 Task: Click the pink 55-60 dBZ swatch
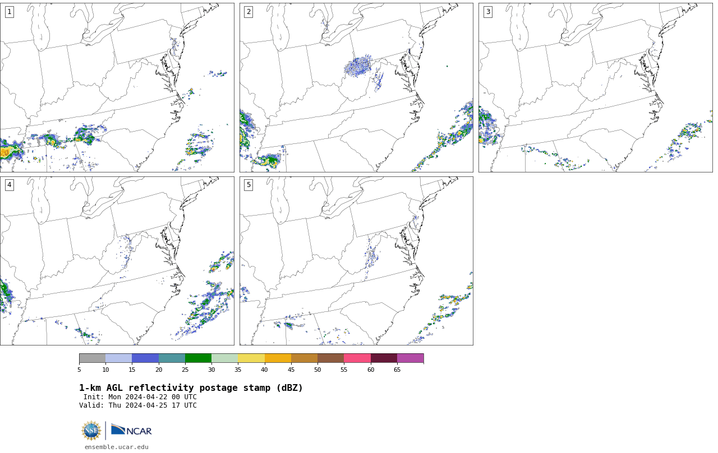tap(357, 358)
